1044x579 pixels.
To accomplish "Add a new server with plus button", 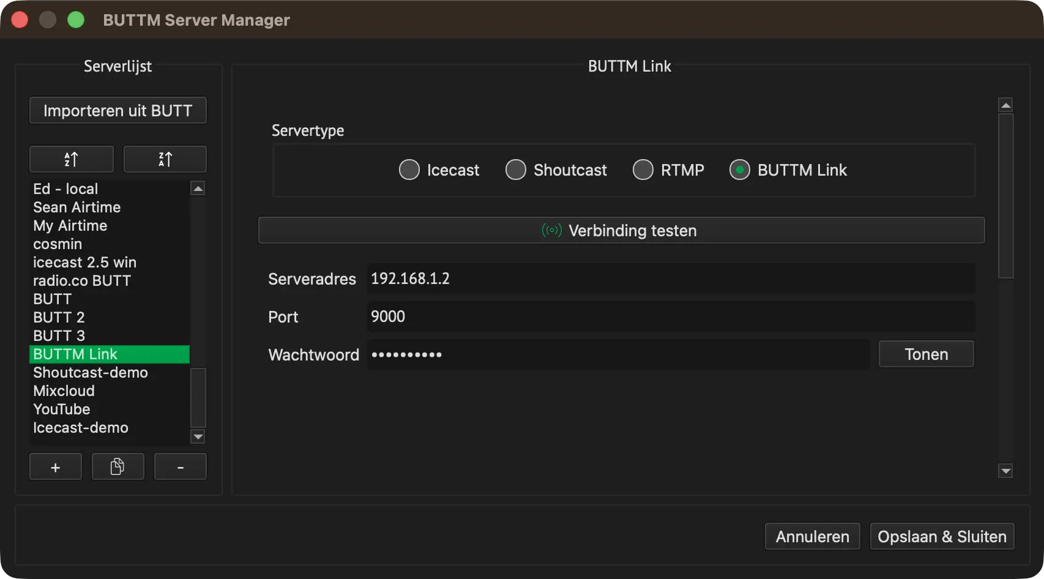I will click(x=56, y=467).
